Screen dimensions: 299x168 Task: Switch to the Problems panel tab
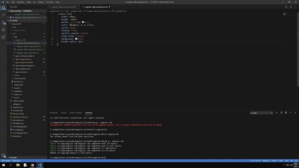[x=54, y=113]
